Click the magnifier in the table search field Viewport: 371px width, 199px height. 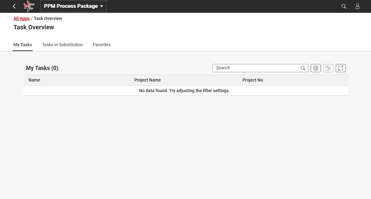[303, 68]
